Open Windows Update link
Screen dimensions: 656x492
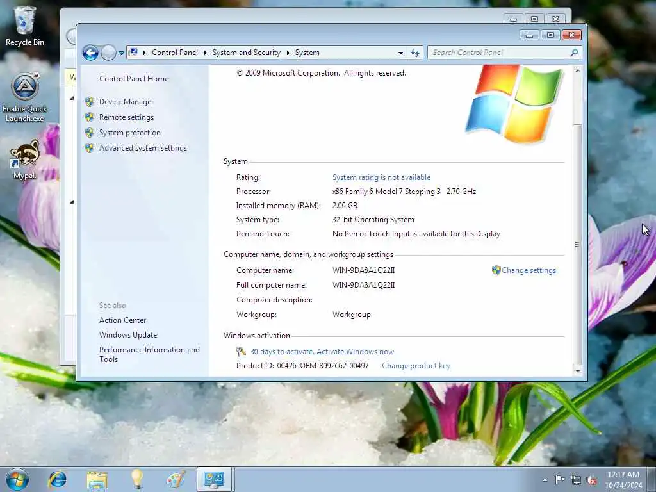[x=128, y=334]
